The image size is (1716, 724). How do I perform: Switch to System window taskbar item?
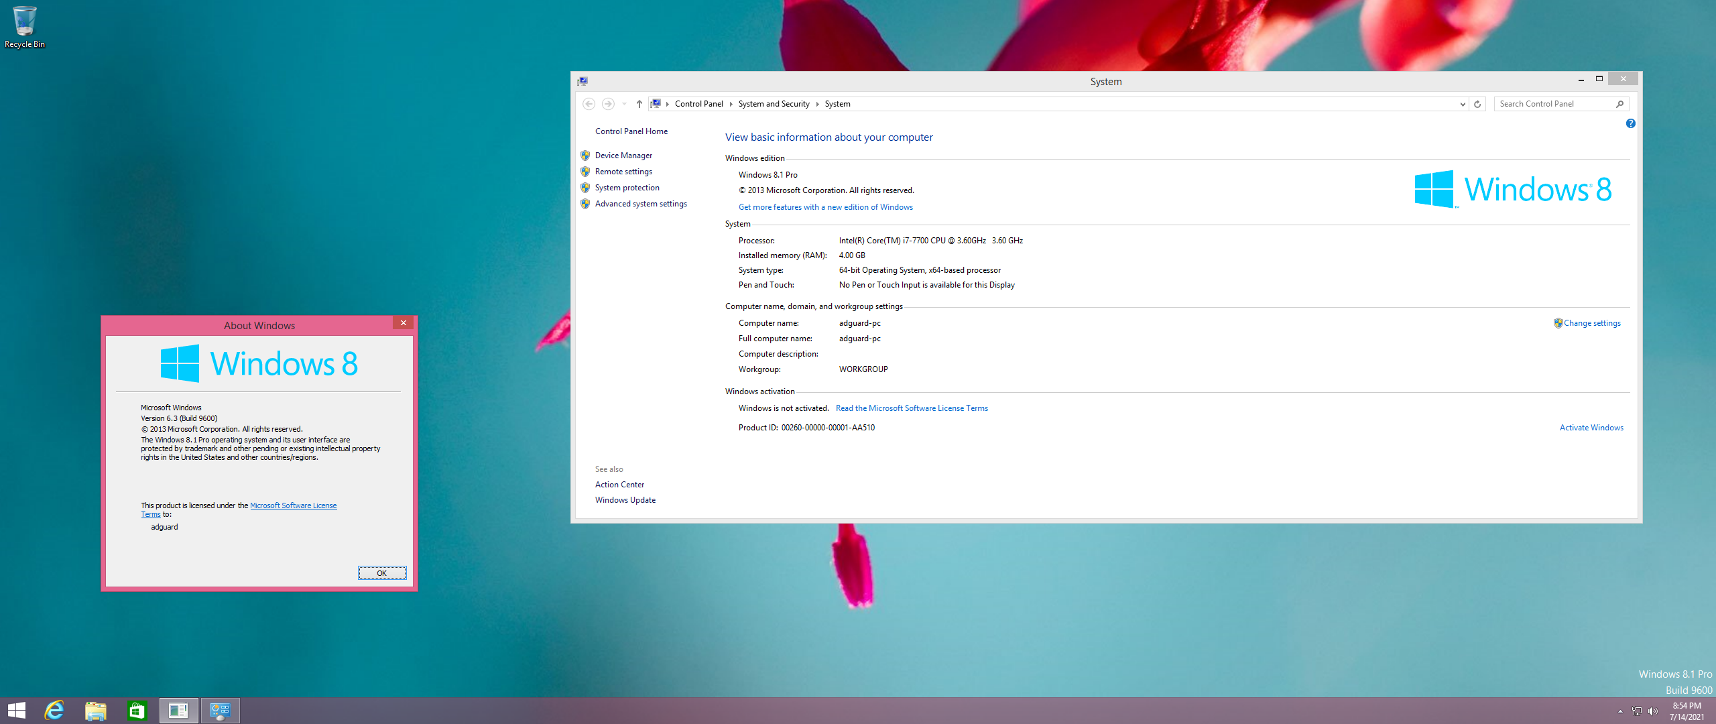(221, 711)
